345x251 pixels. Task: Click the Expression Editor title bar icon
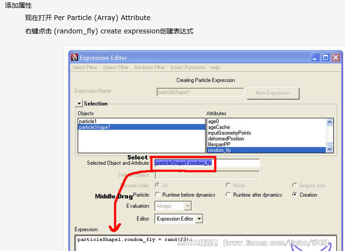click(x=75, y=58)
